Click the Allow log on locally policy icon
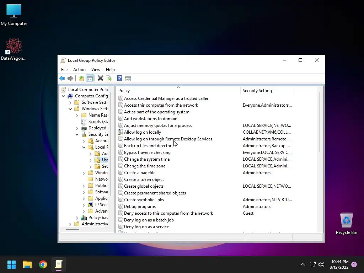364x273 pixels. point(120,132)
